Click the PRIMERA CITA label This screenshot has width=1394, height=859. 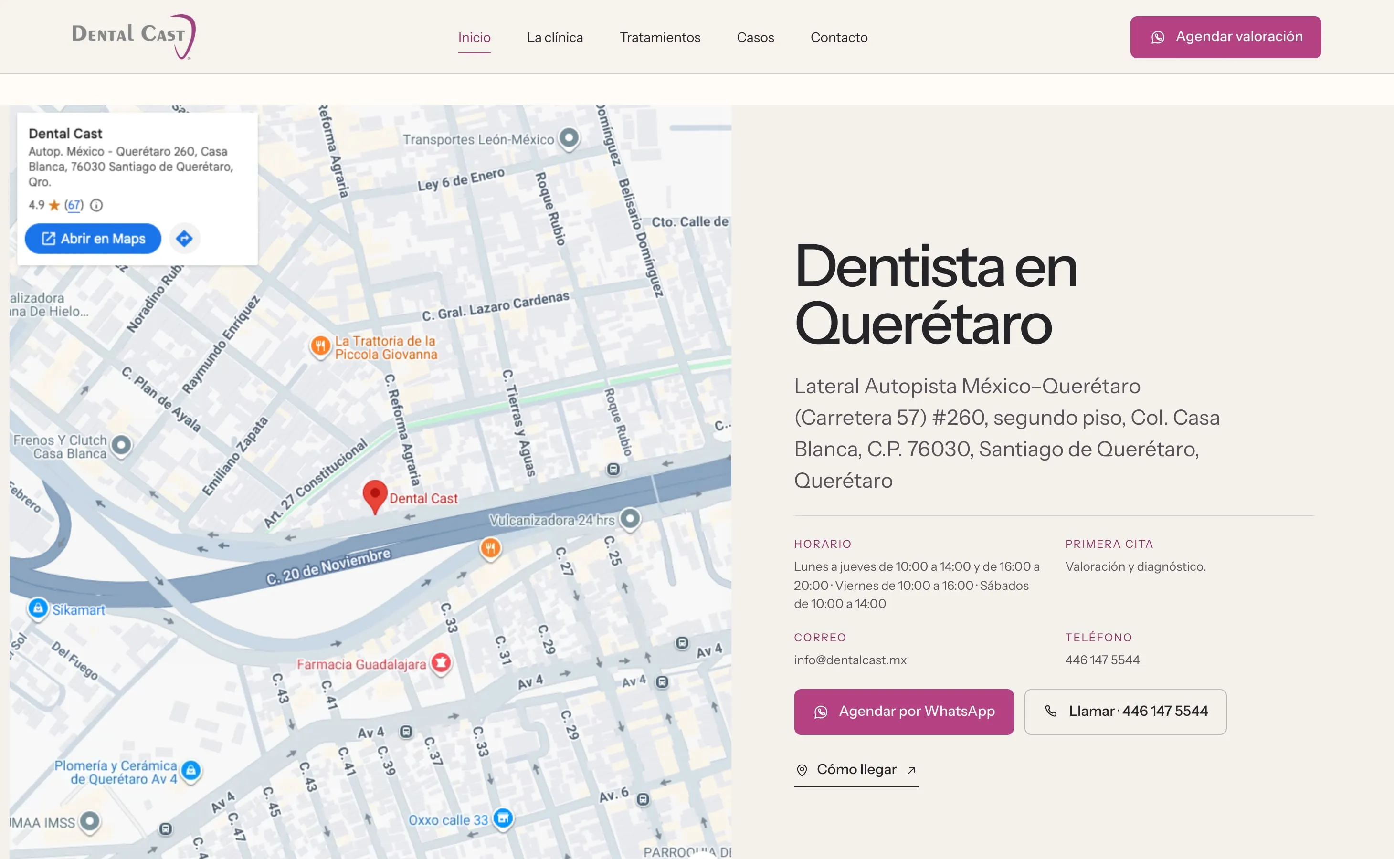[1109, 544]
